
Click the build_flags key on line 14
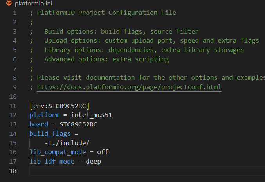(x=50, y=134)
